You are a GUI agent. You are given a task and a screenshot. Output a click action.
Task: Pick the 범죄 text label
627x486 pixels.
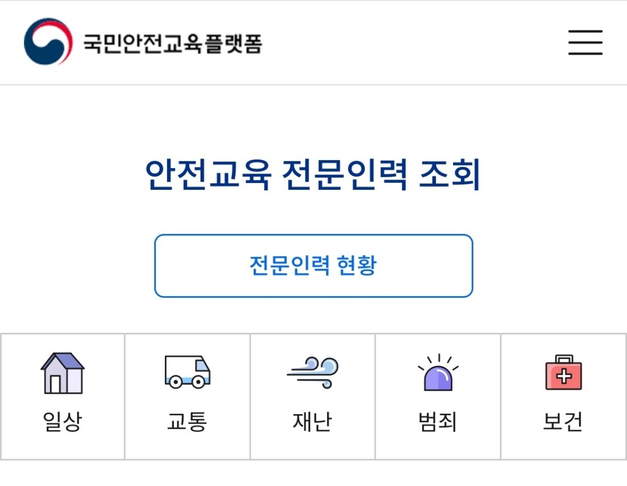(437, 421)
